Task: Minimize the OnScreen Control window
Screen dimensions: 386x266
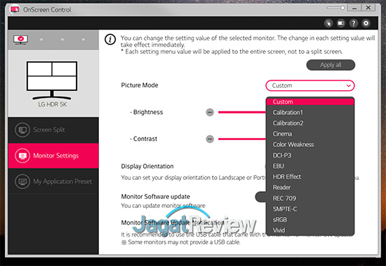Action: [354, 8]
